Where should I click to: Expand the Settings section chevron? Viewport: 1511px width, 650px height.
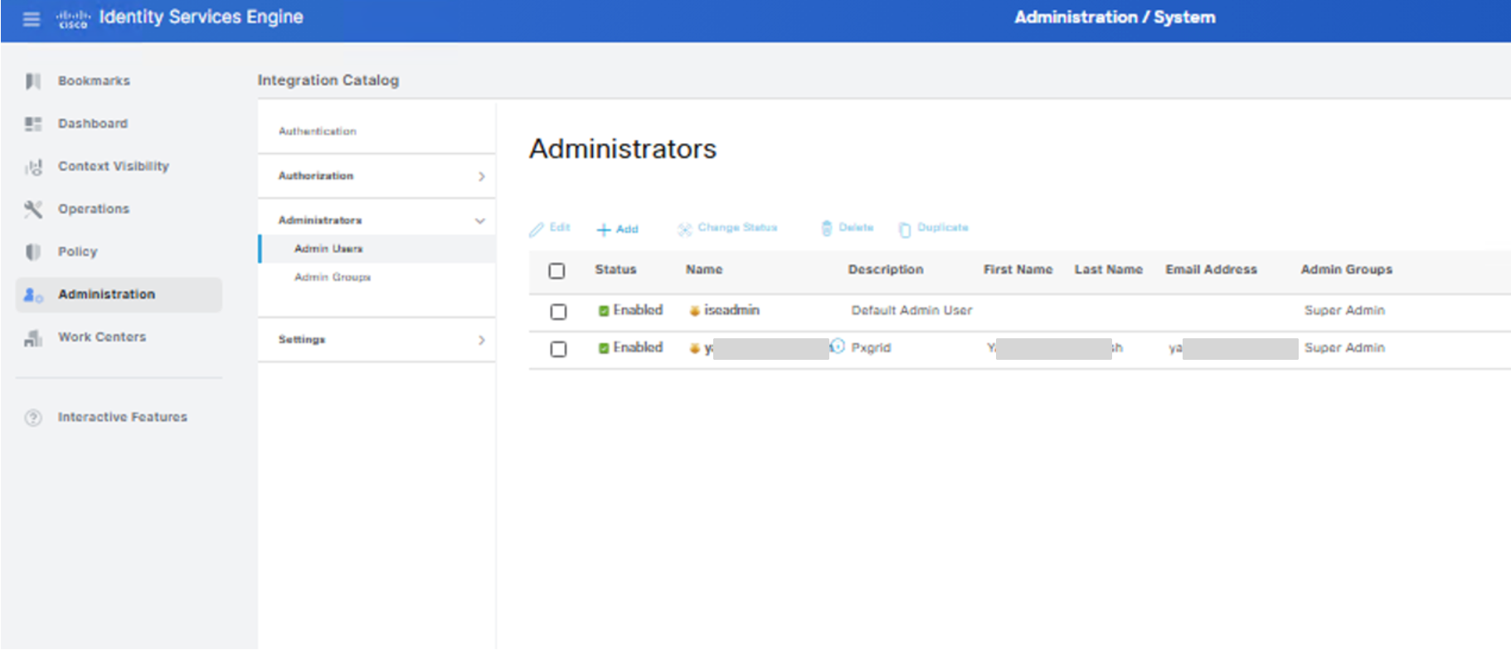click(481, 340)
